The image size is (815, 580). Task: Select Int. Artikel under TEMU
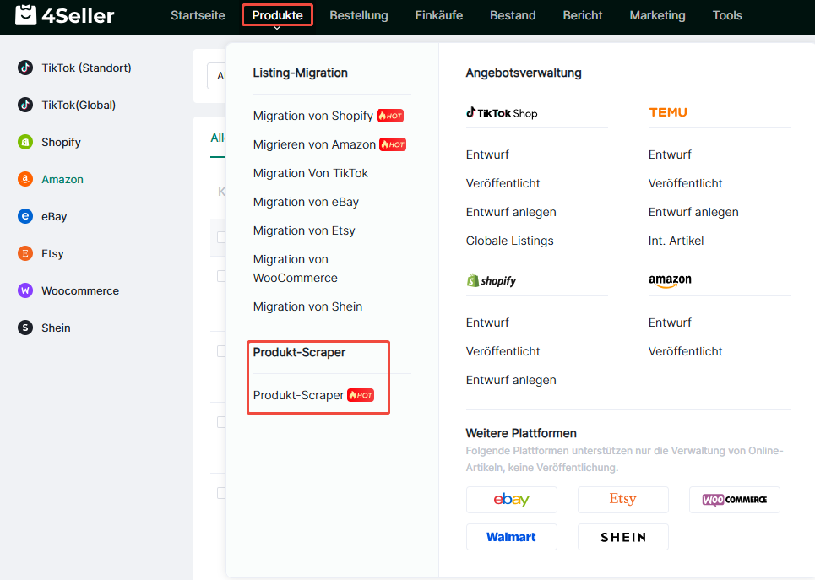[676, 241]
